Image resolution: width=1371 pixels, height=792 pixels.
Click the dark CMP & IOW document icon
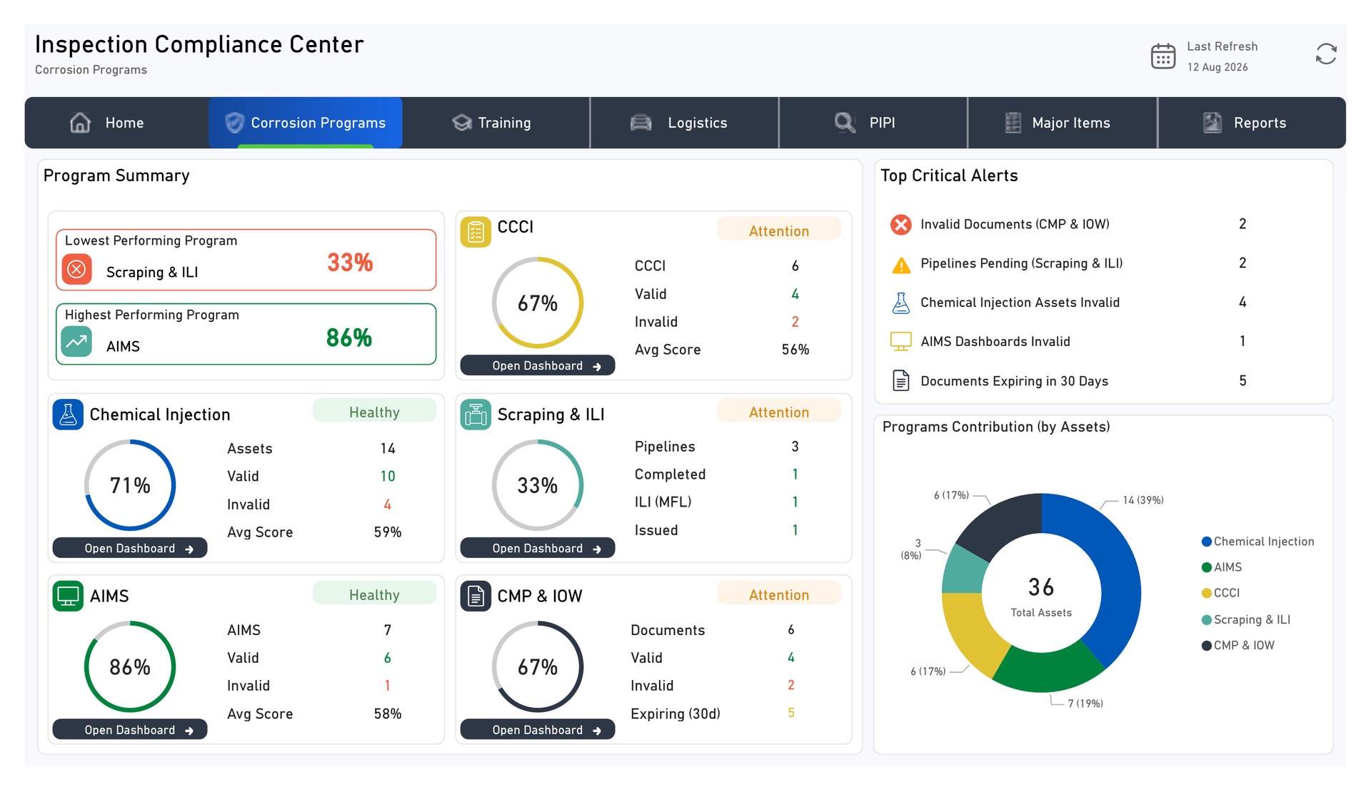[476, 596]
